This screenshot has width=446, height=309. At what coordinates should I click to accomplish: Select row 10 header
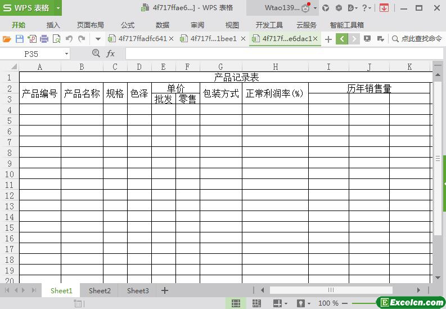coord(10,174)
